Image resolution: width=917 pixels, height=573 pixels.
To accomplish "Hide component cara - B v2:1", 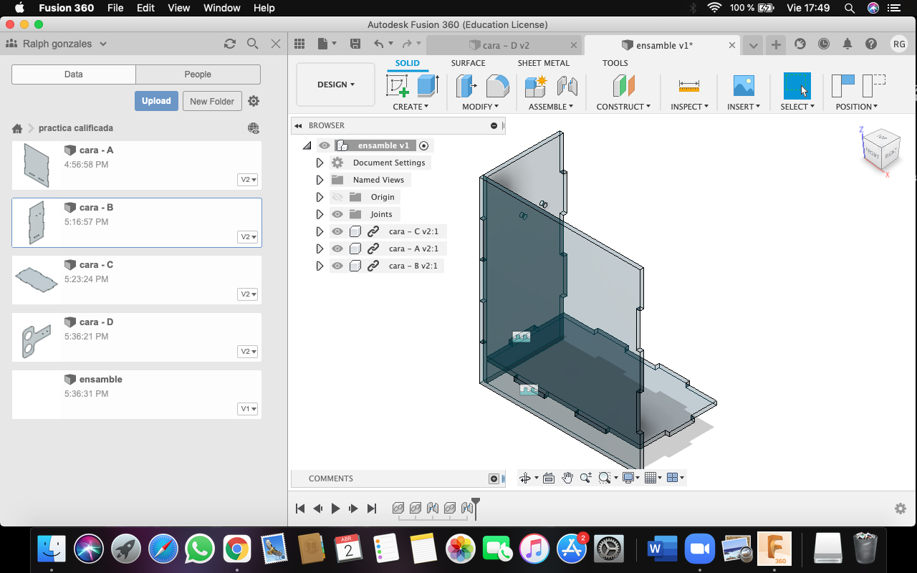I will coord(337,266).
